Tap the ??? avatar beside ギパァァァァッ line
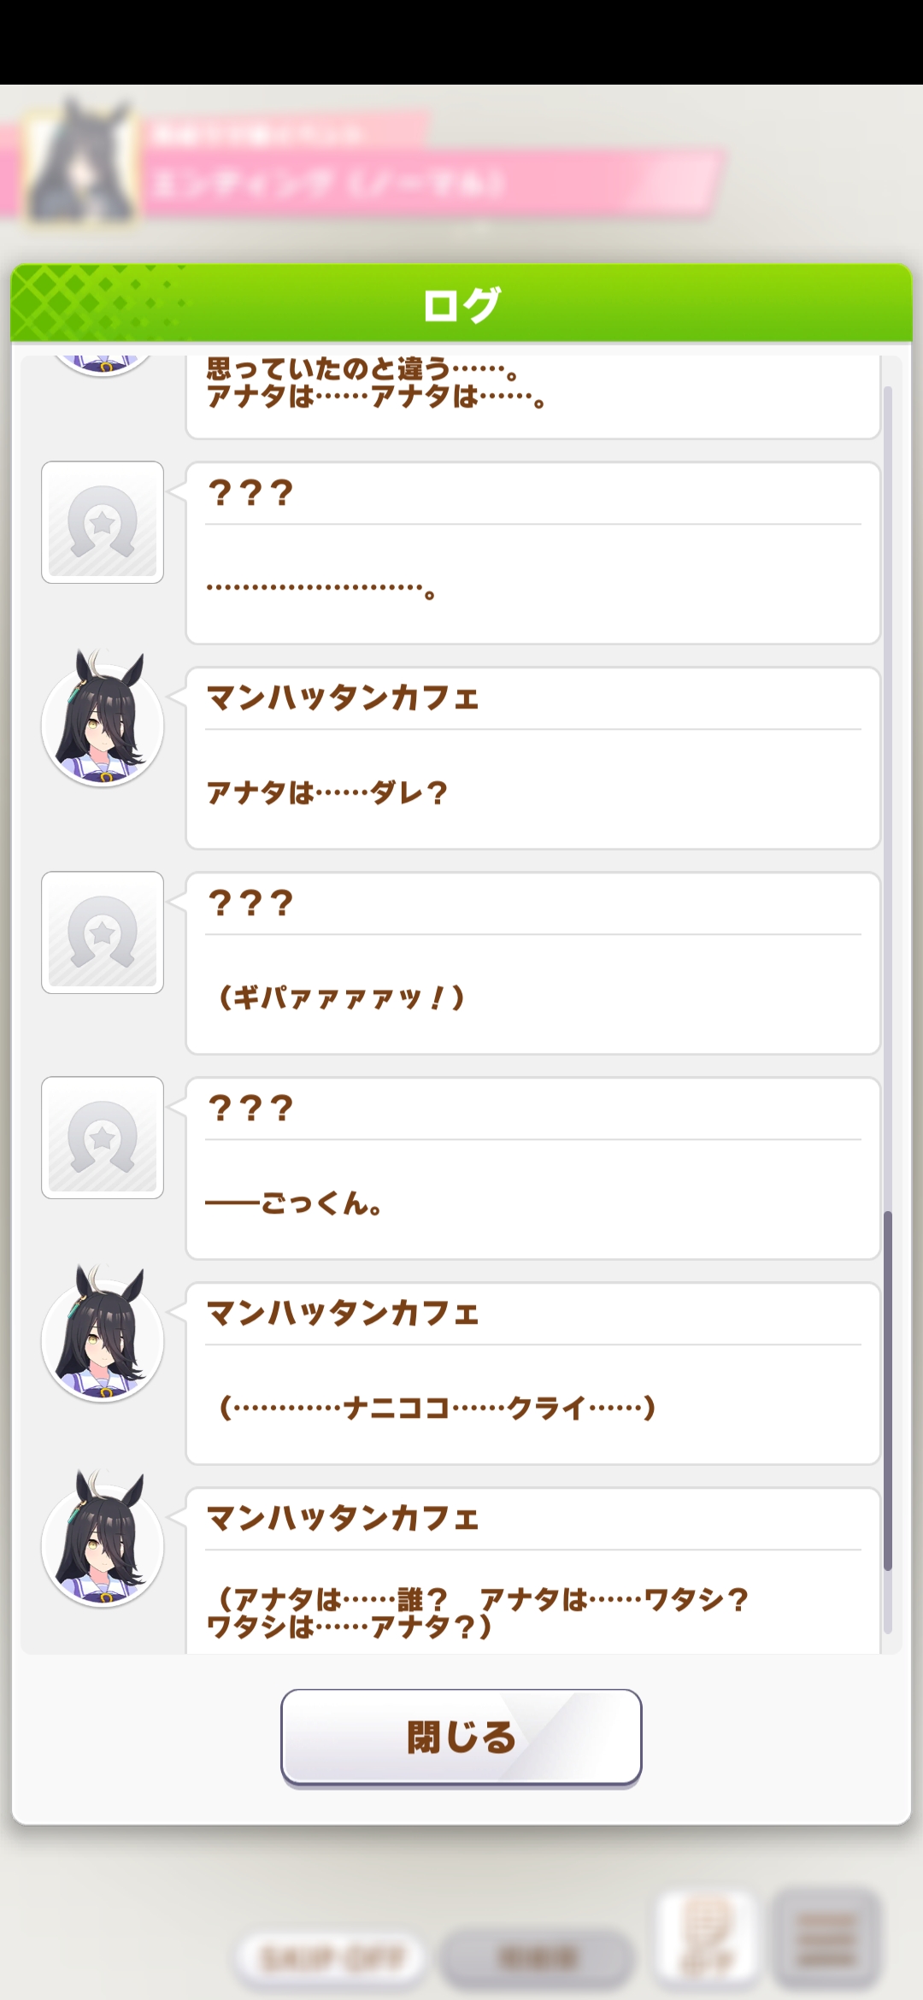This screenshot has height=2000, width=923. pos(103,932)
